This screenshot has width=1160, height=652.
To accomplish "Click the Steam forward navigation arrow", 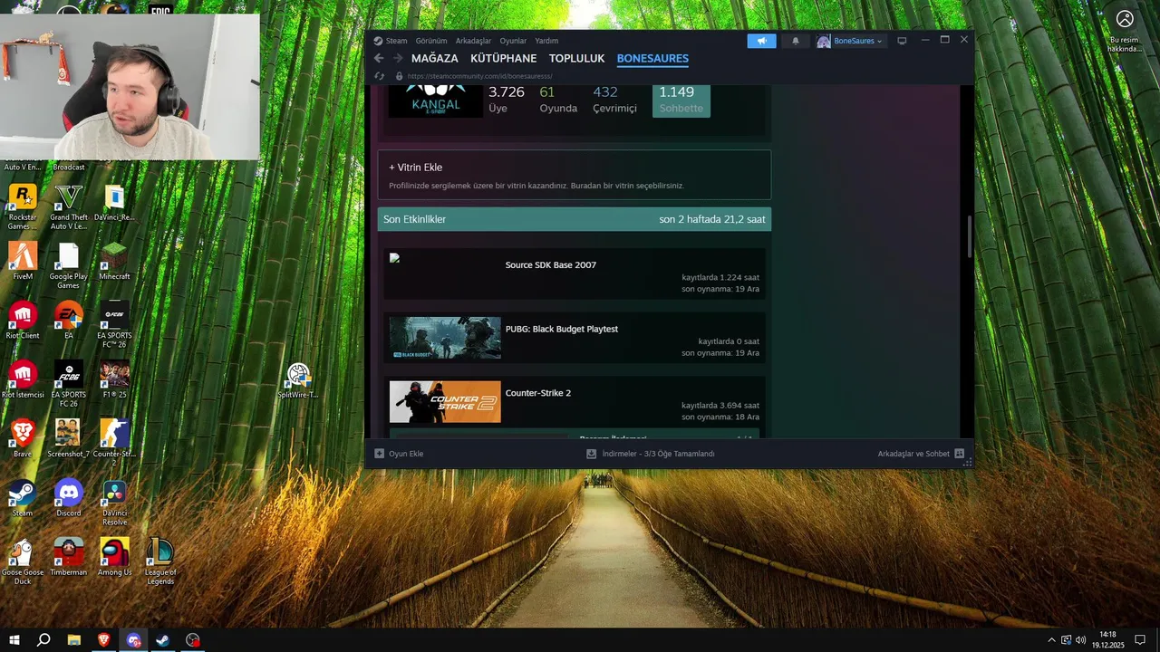I will pyautogui.click(x=398, y=59).
